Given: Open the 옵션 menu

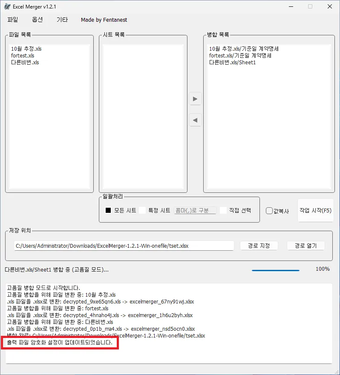Looking at the screenshot, I should [x=37, y=20].
